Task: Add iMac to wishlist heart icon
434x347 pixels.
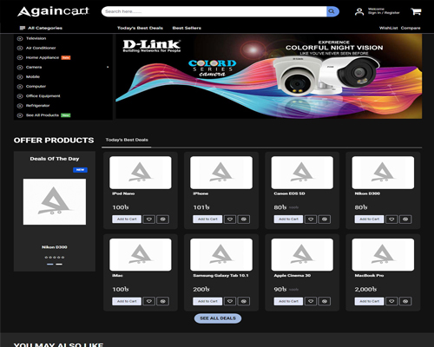Action: coord(149,301)
